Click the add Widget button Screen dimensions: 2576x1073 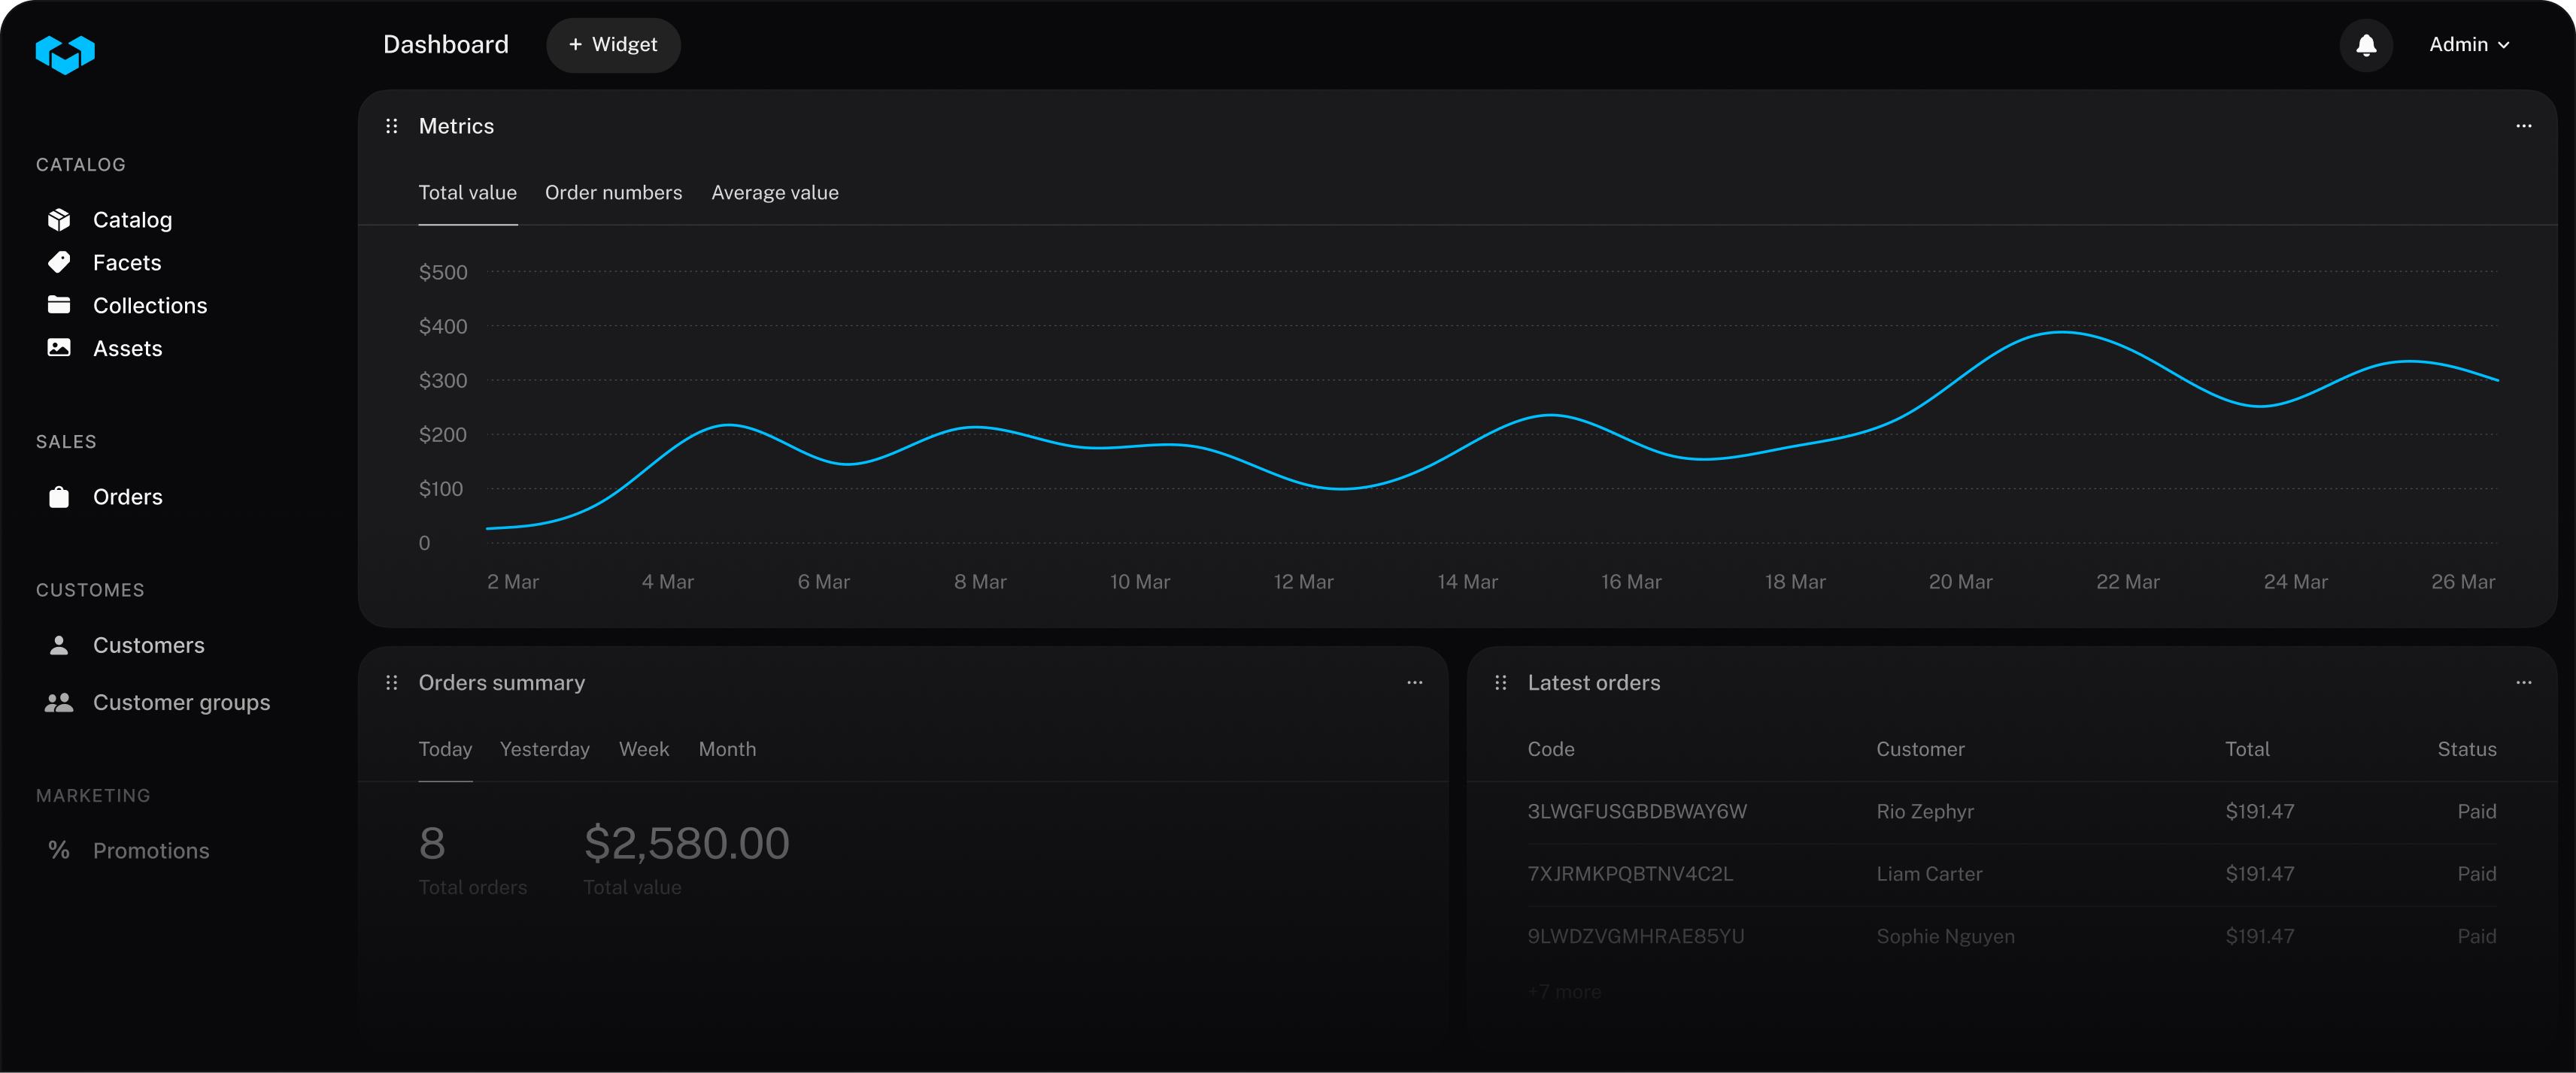pyautogui.click(x=613, y=45)
